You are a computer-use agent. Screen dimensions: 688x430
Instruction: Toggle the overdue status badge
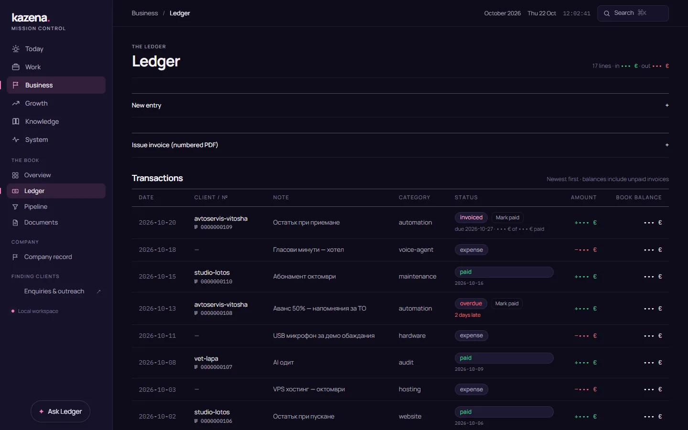(x=471, y=303)
